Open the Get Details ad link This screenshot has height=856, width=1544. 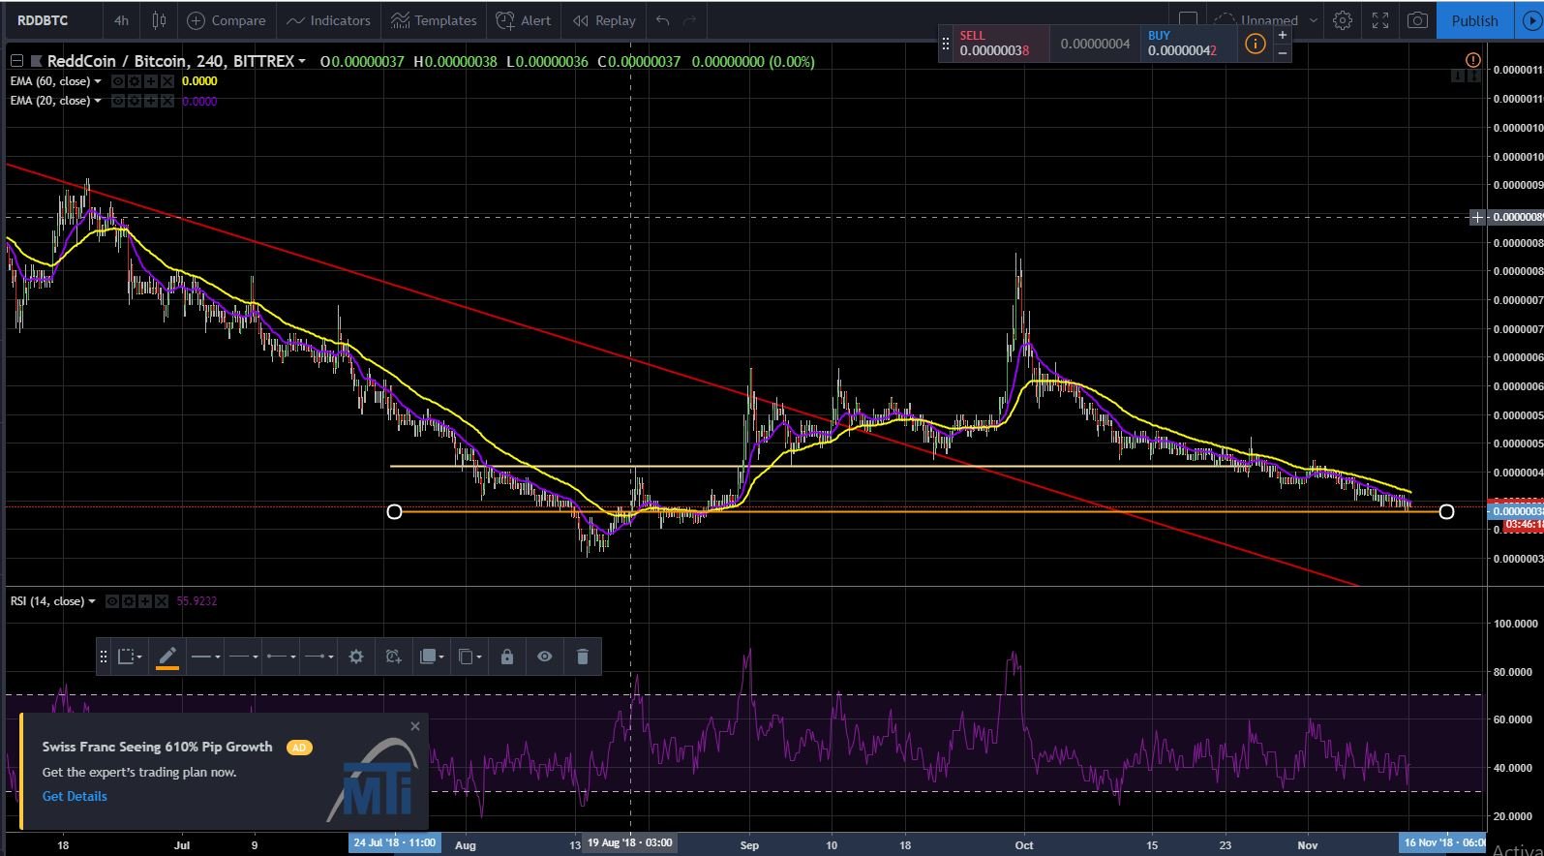pyautogui.click(x=75, y=796)
